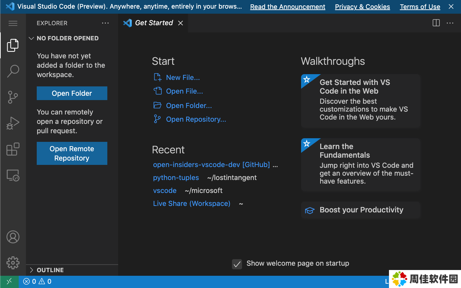Screen dimensions: 461x288
Task: Open the hamburger application menu
Action: [13, 23]
